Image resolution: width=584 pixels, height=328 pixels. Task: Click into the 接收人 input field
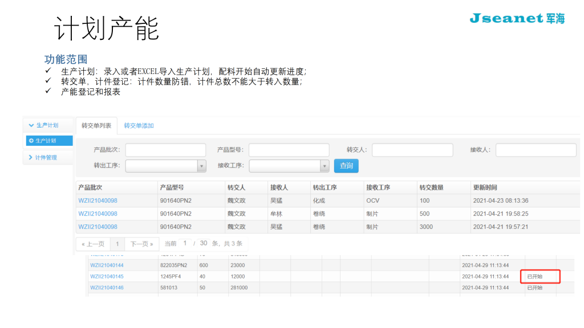point(536,150)
